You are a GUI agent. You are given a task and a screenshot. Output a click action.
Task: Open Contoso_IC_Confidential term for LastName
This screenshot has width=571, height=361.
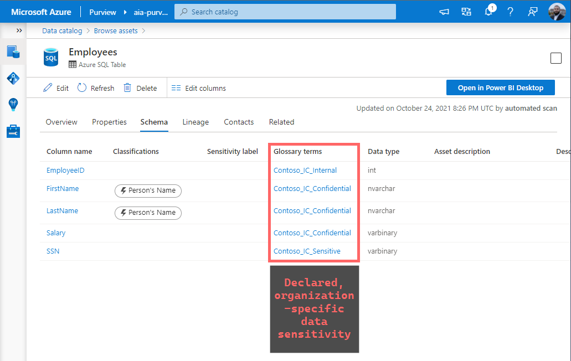tap(312, 211)
